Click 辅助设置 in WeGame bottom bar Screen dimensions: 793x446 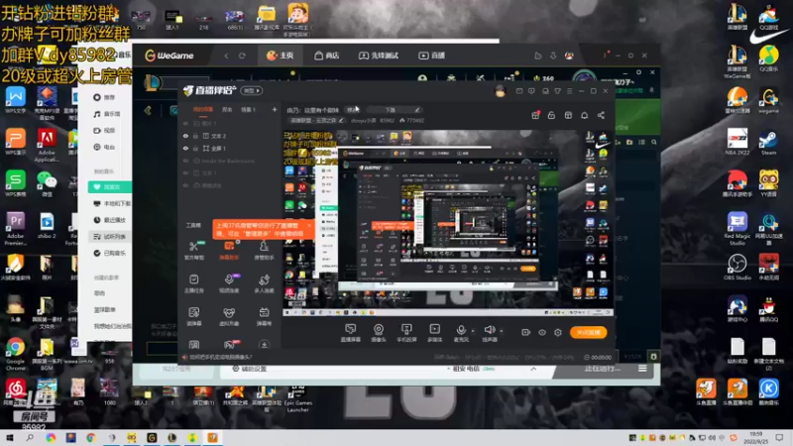coord(250,369)
